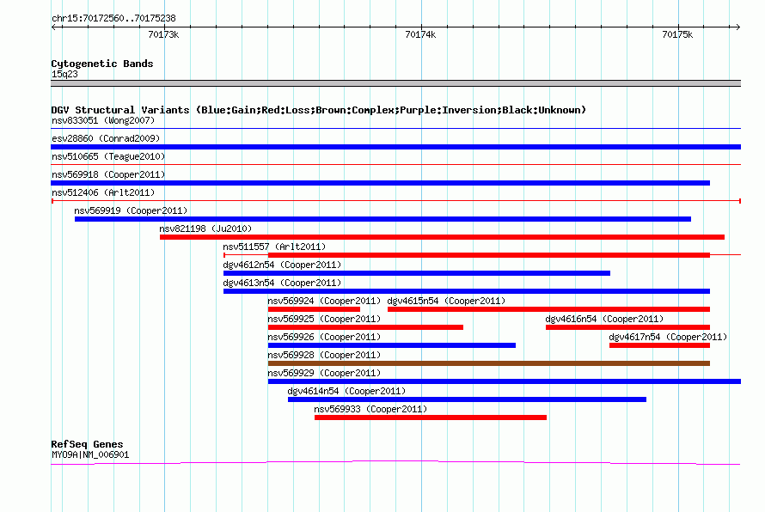Click the 15q23 band label
This screenshot has width=765, height=512.
pos(64,74)
